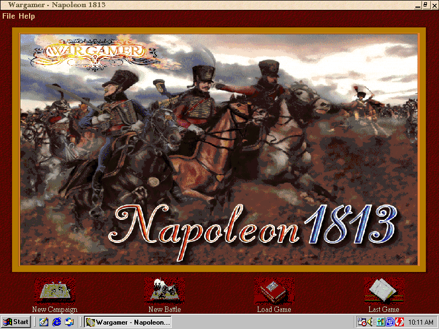The image size is (439, 329).
Task: Click the blue overlapping-windows tray icon
Action: point(390,322)
